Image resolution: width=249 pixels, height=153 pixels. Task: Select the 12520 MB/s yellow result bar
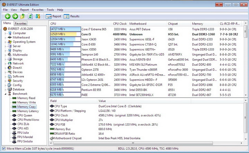click(x=65, y=34)
